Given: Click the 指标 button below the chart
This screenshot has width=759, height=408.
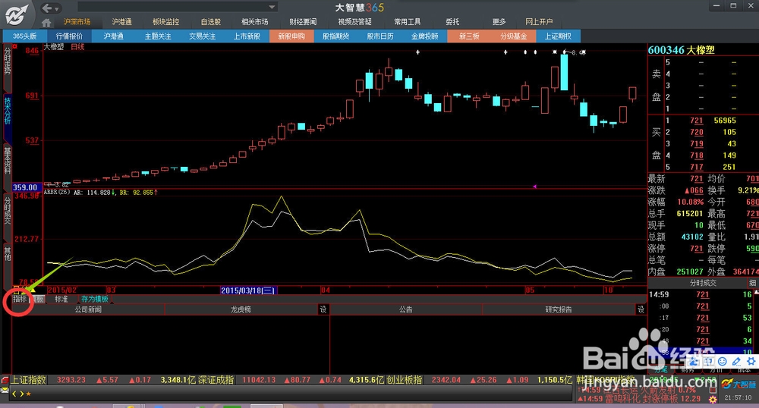Looking at the screenshot, I should click(x=20, y=300).
